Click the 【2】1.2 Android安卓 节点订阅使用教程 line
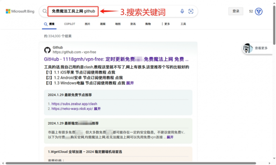This screenshot has height=165, width=276. point(84,78)
